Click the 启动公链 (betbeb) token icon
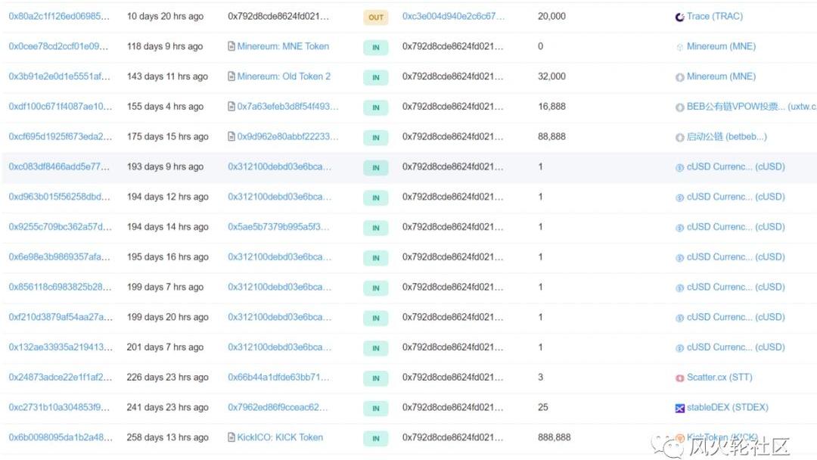The image size is (817, 460). pyautogui.click(x=679, y=138)
